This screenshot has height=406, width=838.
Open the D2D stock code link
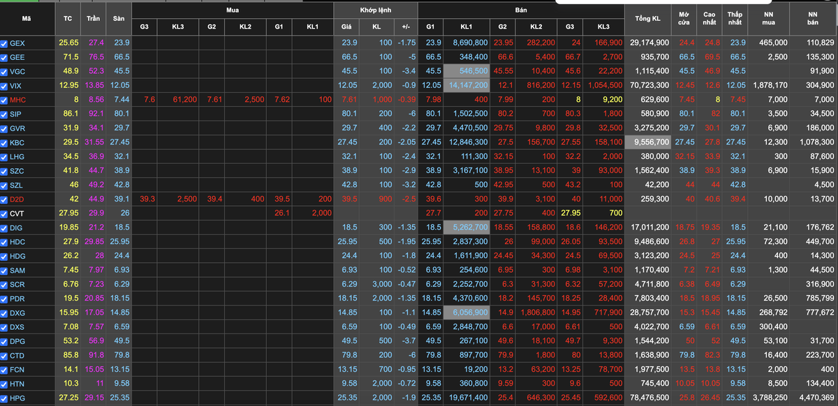coord(17,200)
